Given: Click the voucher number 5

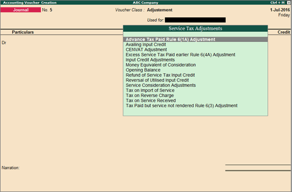Looking at the screenshot, I should coord(51,10).
